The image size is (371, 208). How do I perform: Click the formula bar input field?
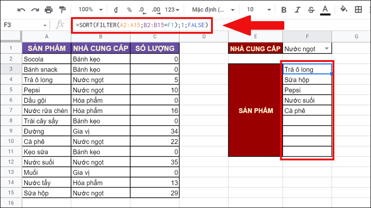click(x=141, y=25)
